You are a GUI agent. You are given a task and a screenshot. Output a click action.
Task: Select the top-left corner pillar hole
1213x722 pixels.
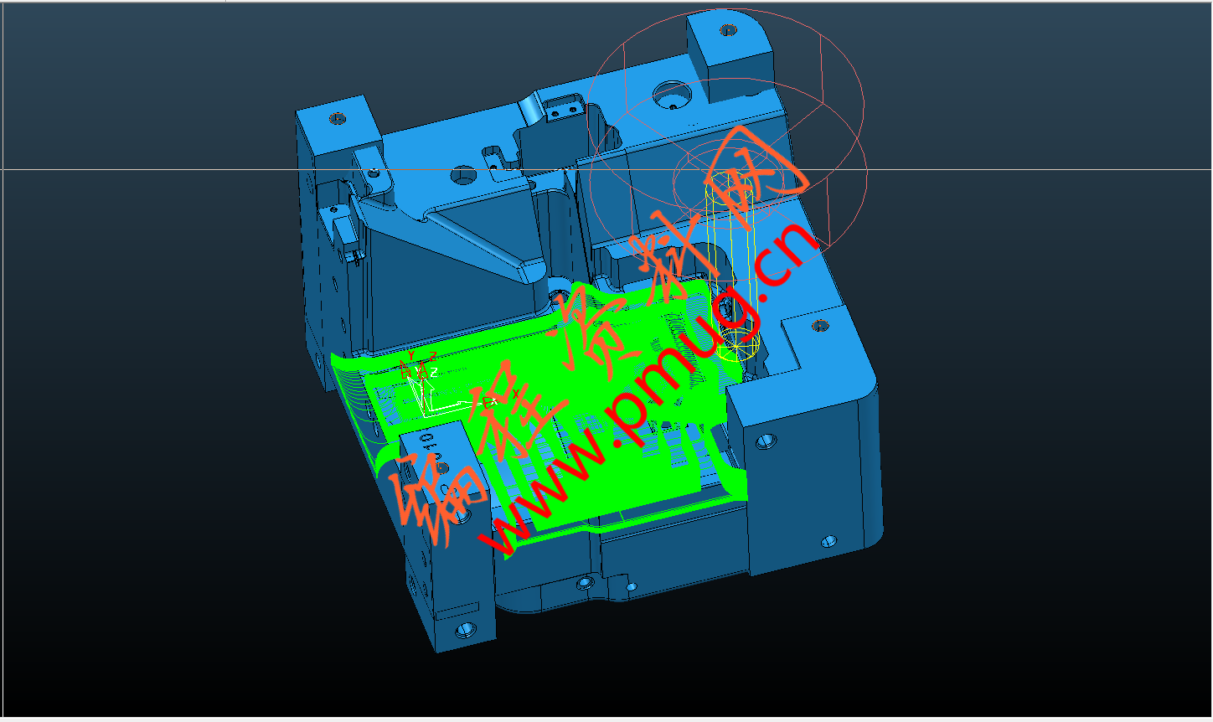[338, 118]
